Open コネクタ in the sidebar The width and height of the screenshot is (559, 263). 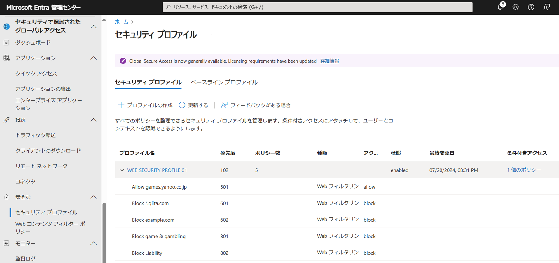click(x=25, y=181)
